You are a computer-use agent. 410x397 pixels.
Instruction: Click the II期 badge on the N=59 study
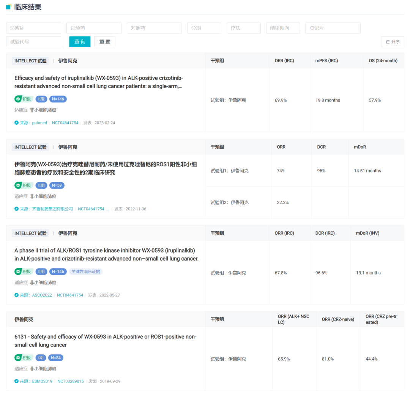(41, 186)
